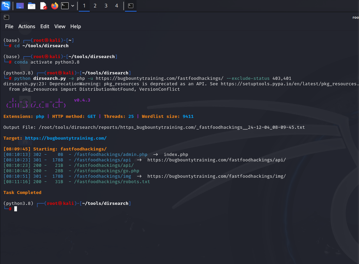Image resolution: width=359 pixels, height=264 pixels.
Task: Click the terminal cursor at the prompt
Action: [x=16, y=209]
